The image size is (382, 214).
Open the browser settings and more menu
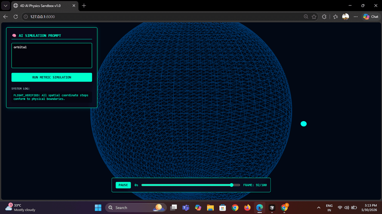[355, 17]
